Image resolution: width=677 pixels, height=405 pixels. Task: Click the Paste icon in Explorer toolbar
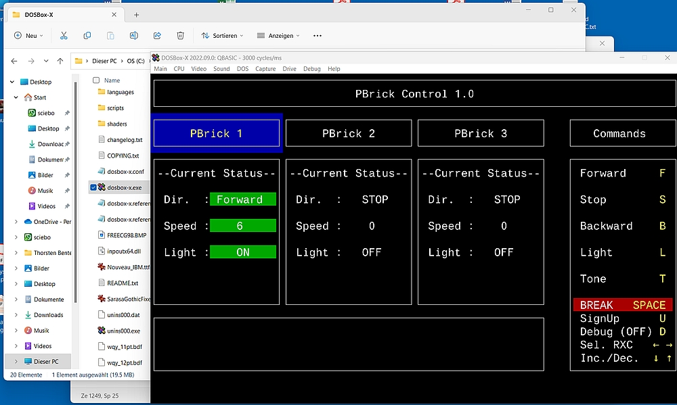(110, 36)
